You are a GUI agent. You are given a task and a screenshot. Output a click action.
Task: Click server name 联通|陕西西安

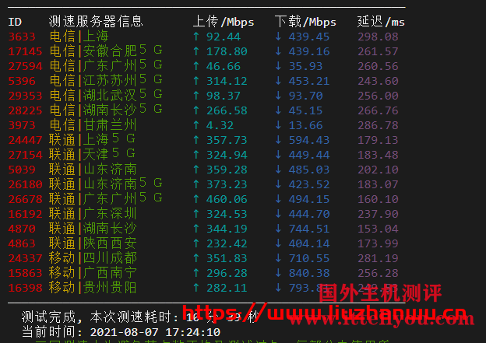pyautogui.click(x=93, y=243)
